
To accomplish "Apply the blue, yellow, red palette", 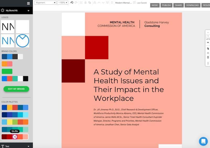I will [15, 107].
